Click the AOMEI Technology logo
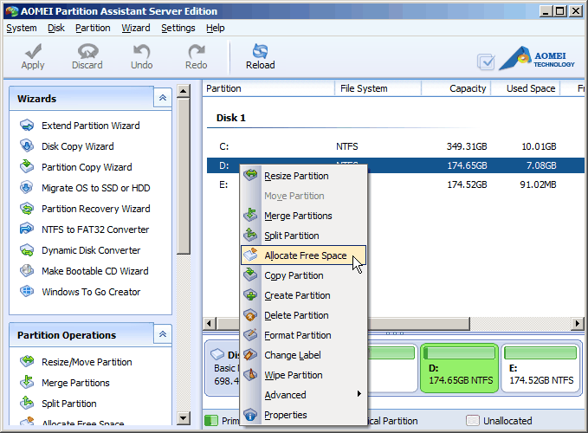 point(537,59)
